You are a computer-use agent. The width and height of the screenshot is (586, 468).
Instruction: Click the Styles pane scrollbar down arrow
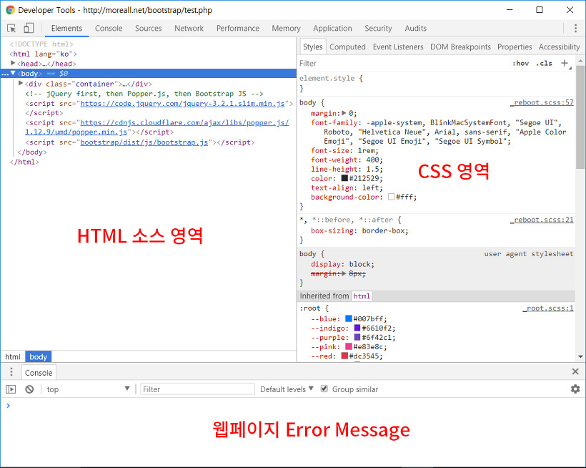[x=580, y=356]
